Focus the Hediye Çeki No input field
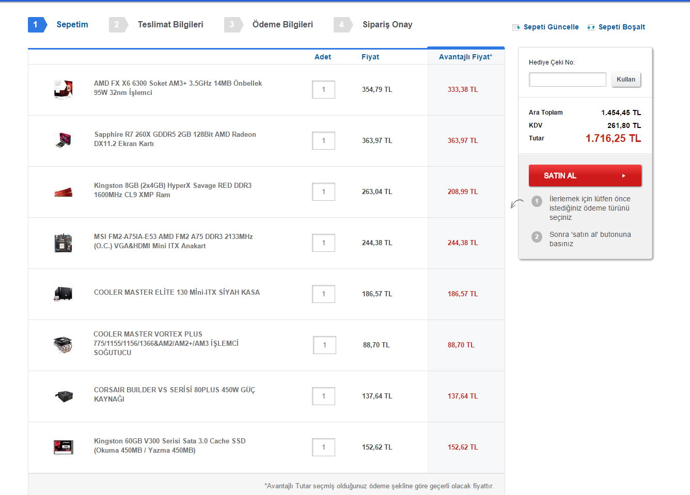Image resolution: width=690 pixels, height=495 pixels. coord(568,79)
